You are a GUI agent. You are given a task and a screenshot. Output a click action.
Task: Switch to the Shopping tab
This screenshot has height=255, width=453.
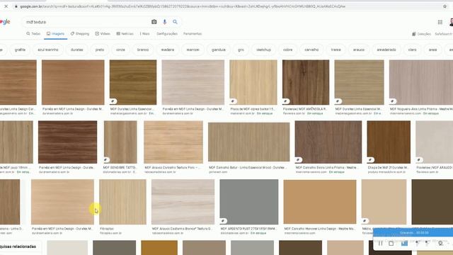click(80, 34)
